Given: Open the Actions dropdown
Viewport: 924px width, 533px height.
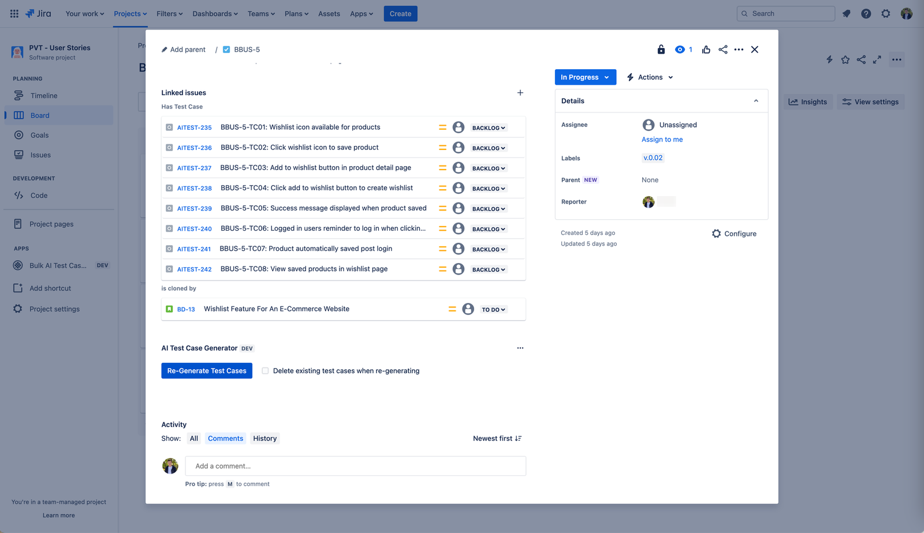Looking at the screenshot, I should tap(649, 77).
